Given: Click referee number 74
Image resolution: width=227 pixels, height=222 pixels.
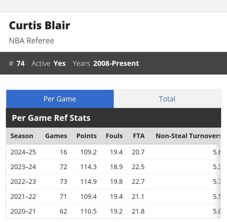Looking at the screenshot, I should (20, 63).
